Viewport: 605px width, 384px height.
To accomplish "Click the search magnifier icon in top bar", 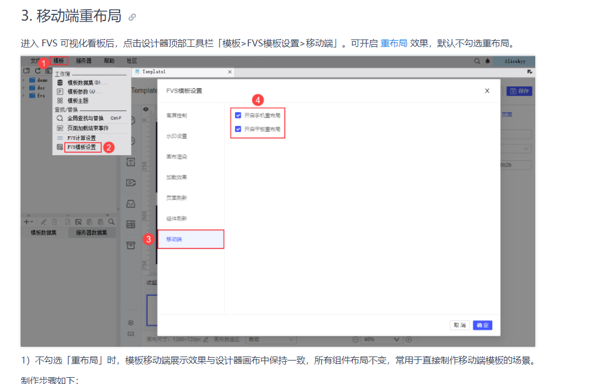I will click(477, 61).
